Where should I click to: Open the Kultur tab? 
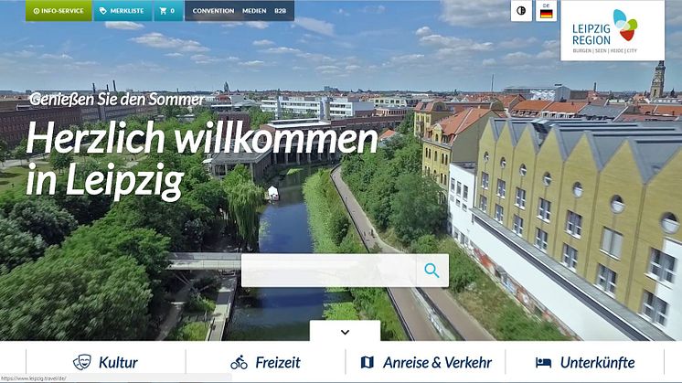[x=106, y=362]
